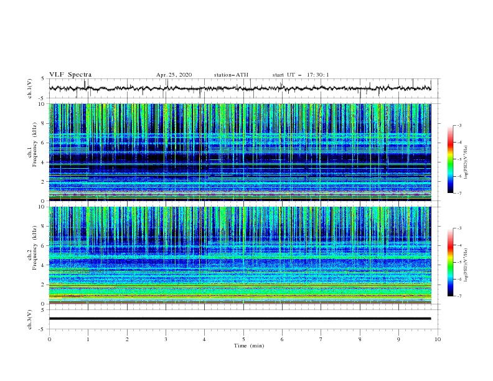Click the ch.1 spectrogram color scale bar
The width and height of the screenshot is (493, 381).
pyautogui.click(x=450, y=159)
